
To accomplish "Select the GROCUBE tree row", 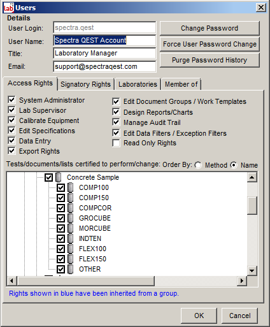I will 95,218.
